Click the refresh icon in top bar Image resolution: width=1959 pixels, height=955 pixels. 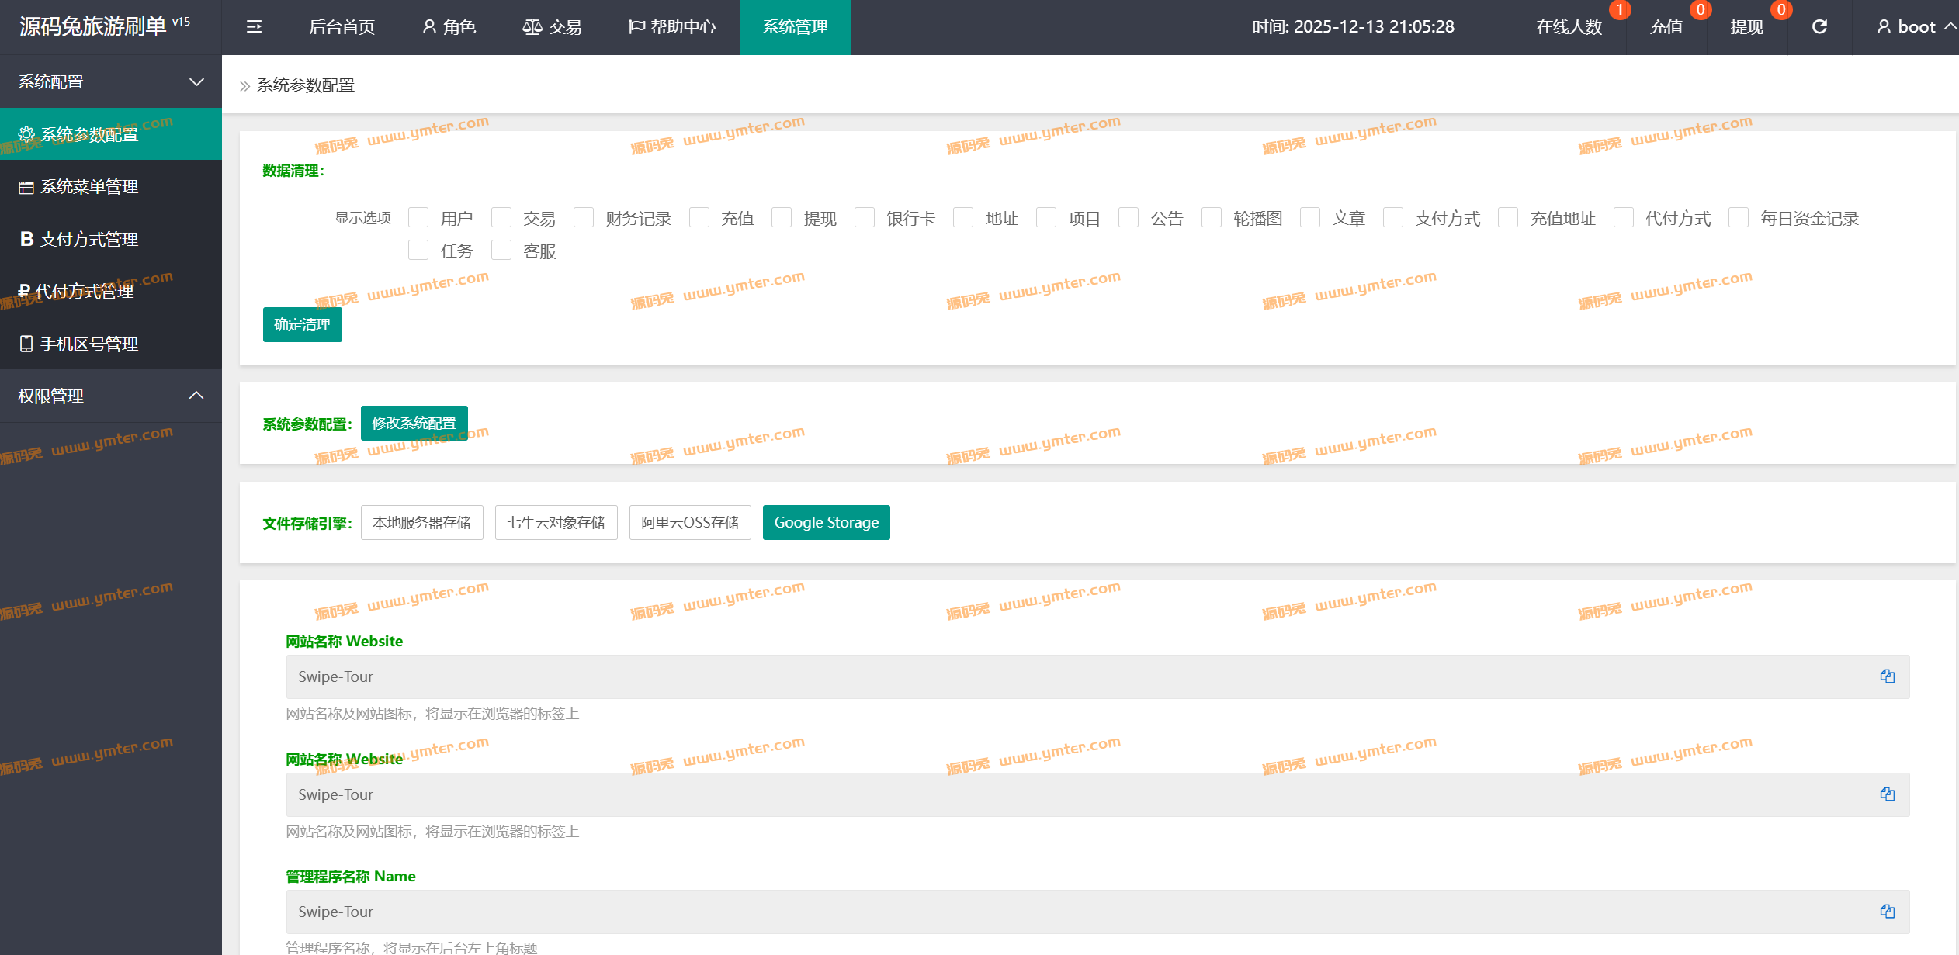pos(1819,27)
